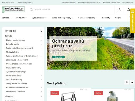
Task: Open the sawhorse product with Kód 1232
Action: coord(69,95)
